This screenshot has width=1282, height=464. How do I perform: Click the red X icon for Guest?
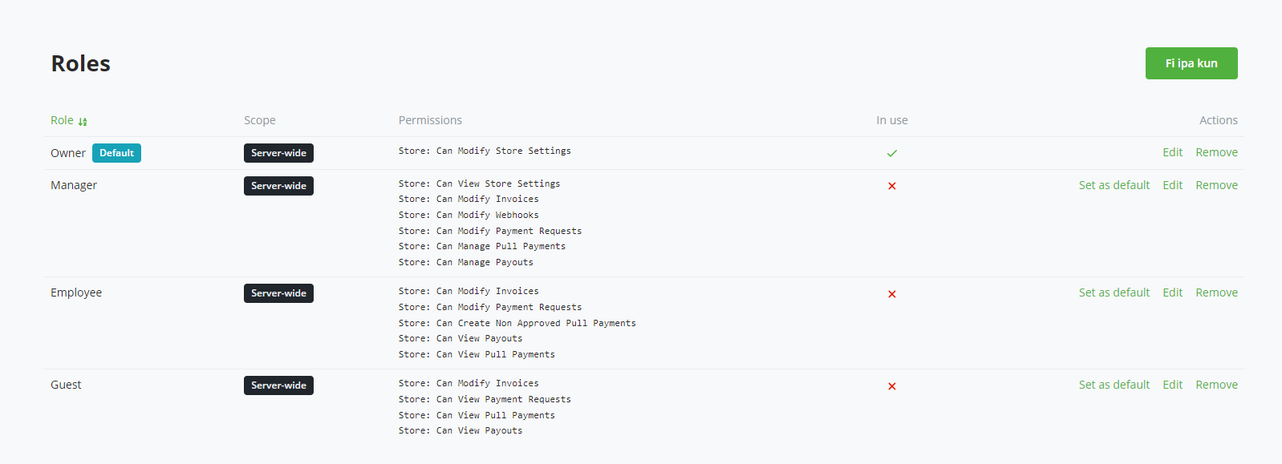(891, 386)
